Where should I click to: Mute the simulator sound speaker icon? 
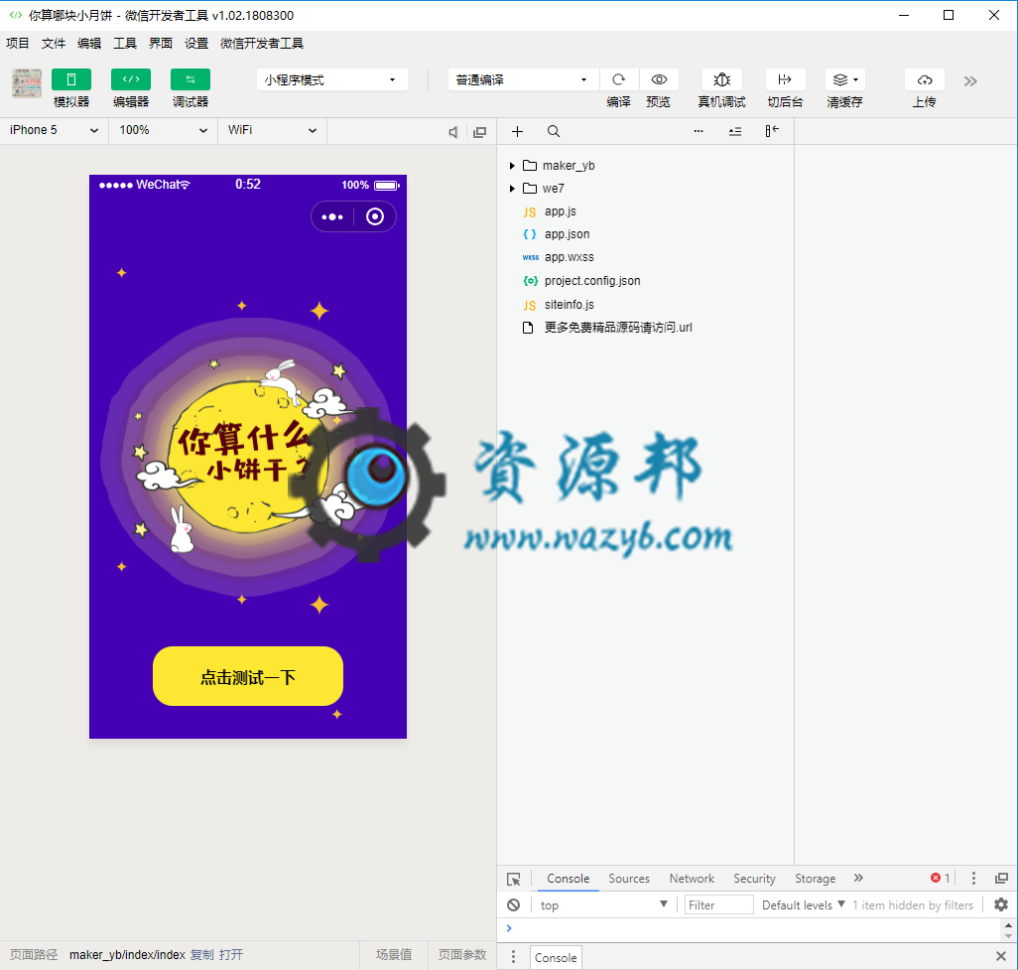pyautogui.click(x=453, y=132)
